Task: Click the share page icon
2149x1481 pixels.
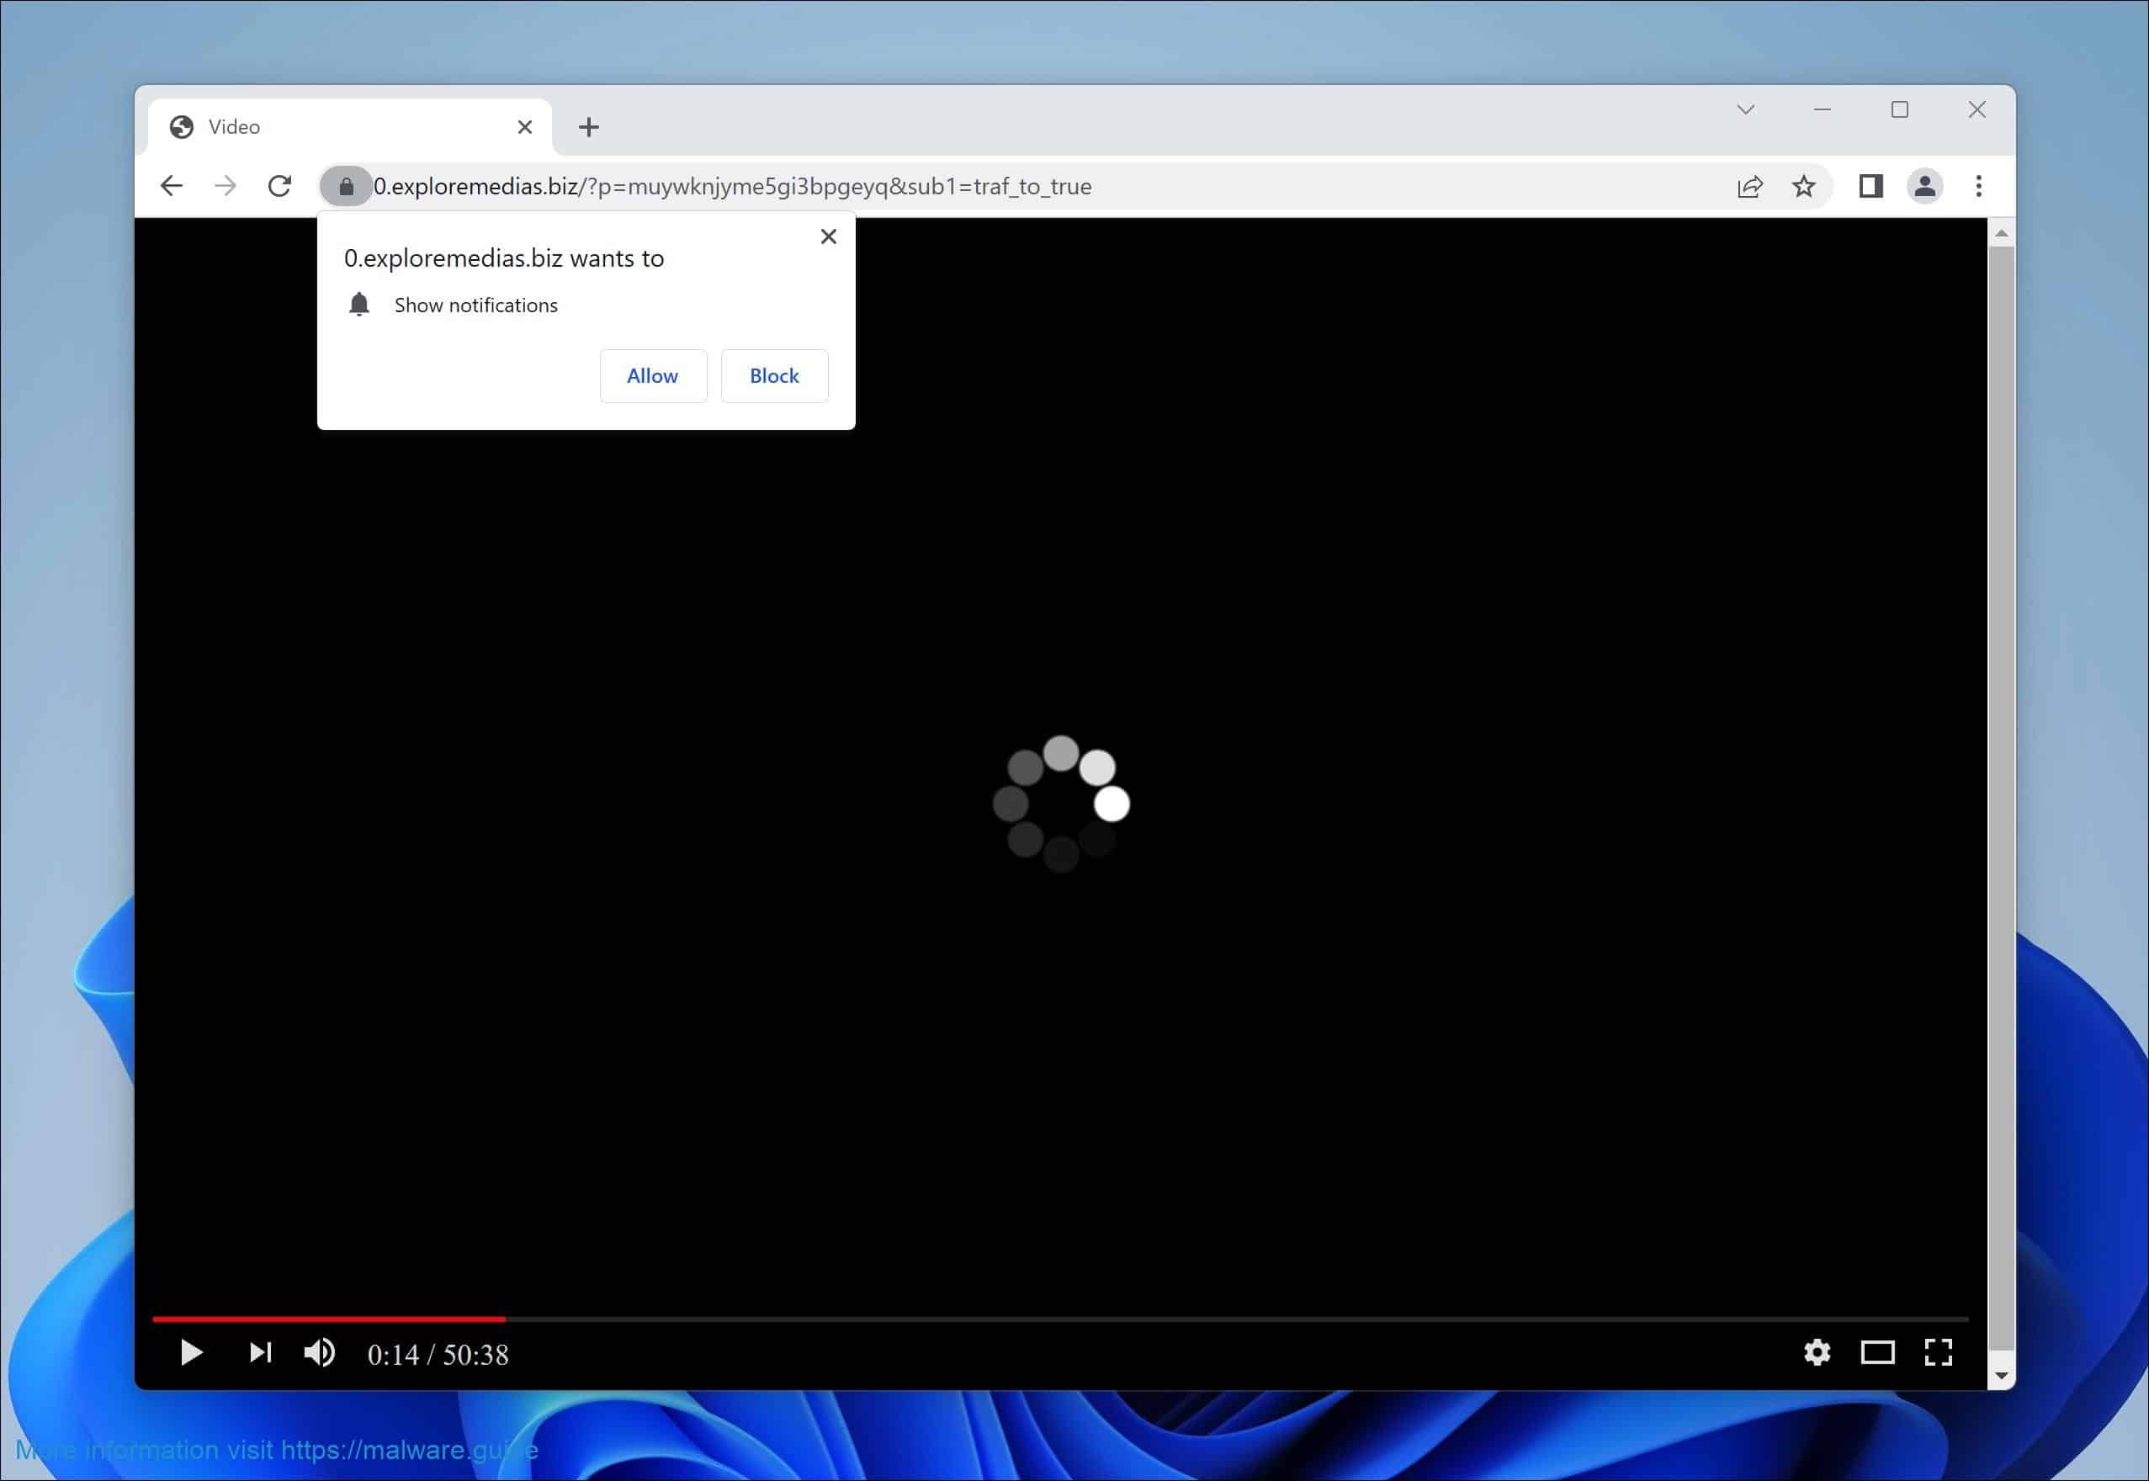Action: point(1749,187)
